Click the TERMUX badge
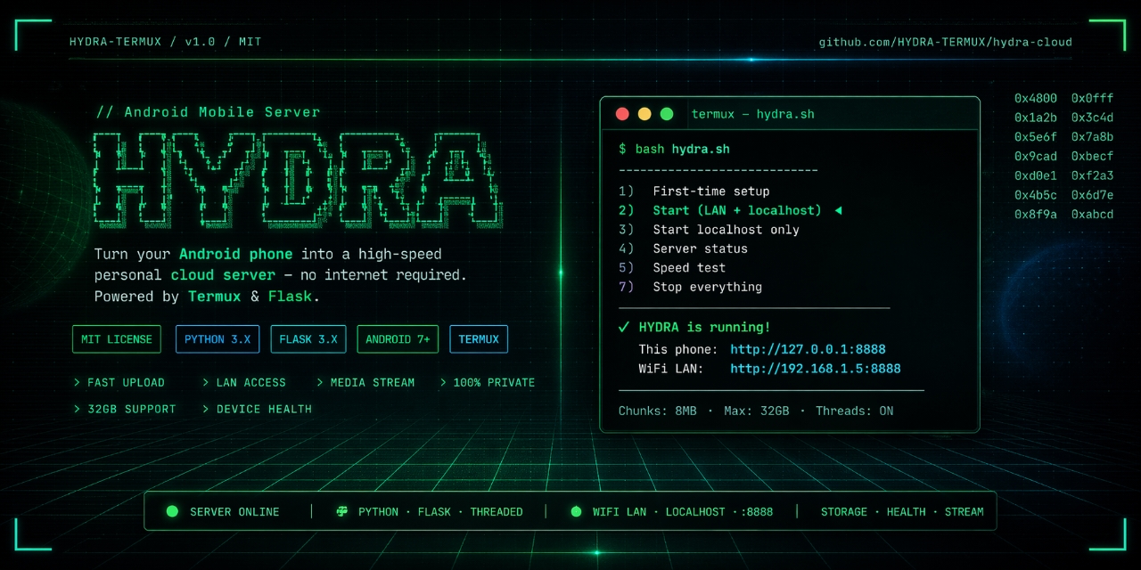The height and width of the screenshot is (570, 1141). [479, 339]
